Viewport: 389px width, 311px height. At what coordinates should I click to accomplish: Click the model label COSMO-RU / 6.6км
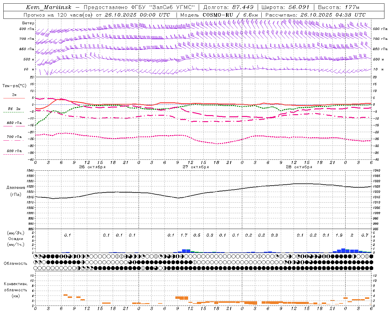230,15
